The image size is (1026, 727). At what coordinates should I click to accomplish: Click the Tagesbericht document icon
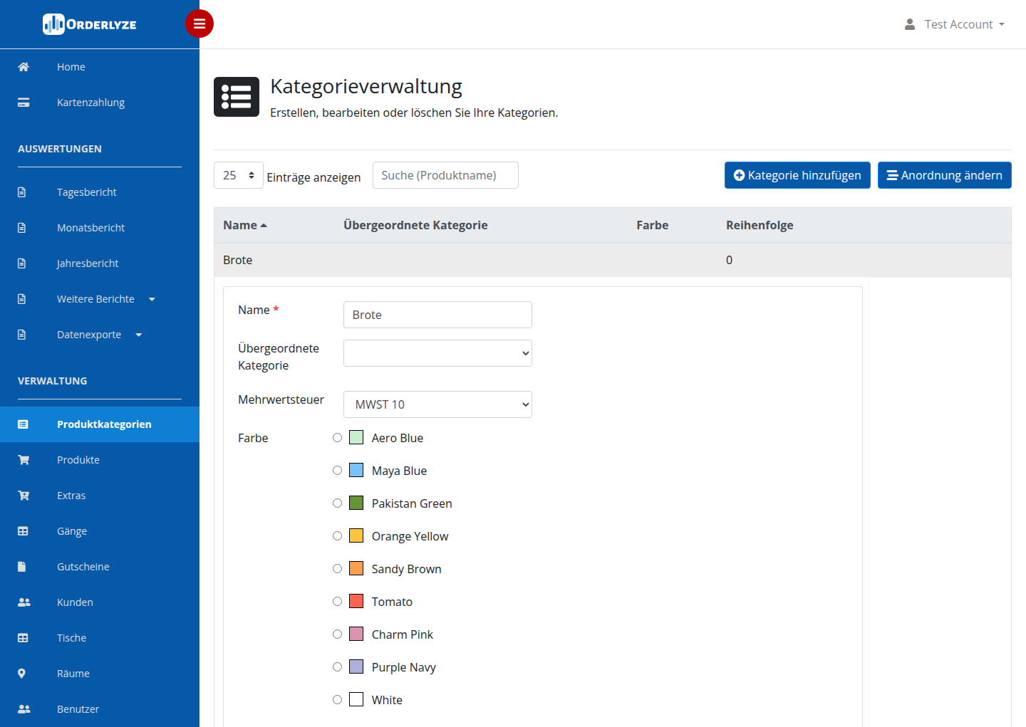click(21, 192)
